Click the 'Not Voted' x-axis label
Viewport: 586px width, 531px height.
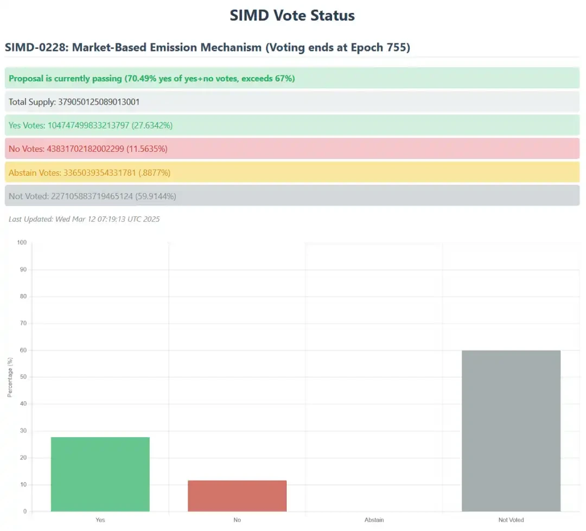511,520
